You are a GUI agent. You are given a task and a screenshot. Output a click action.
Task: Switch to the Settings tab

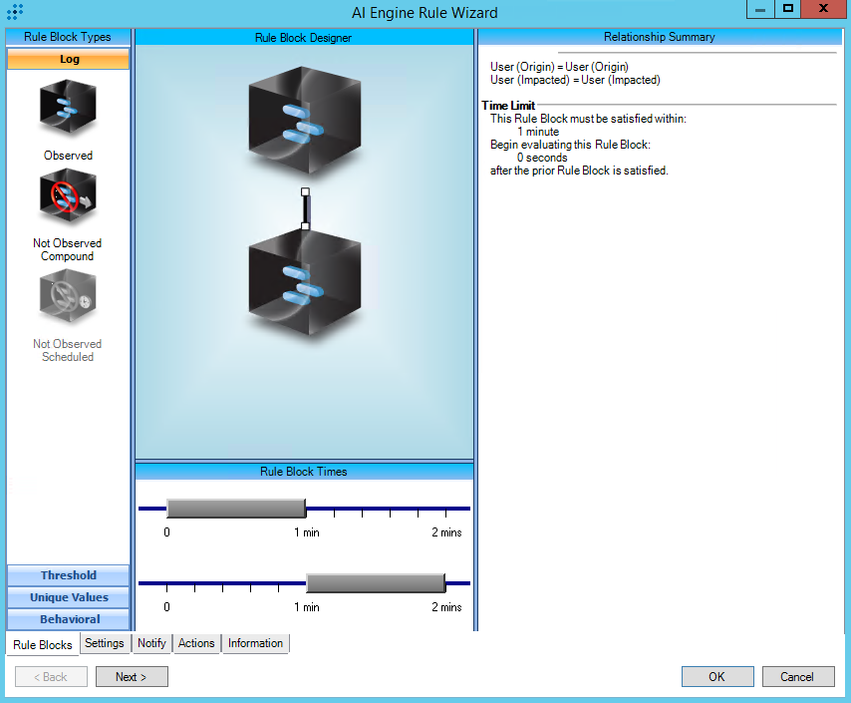click(104, 643)
